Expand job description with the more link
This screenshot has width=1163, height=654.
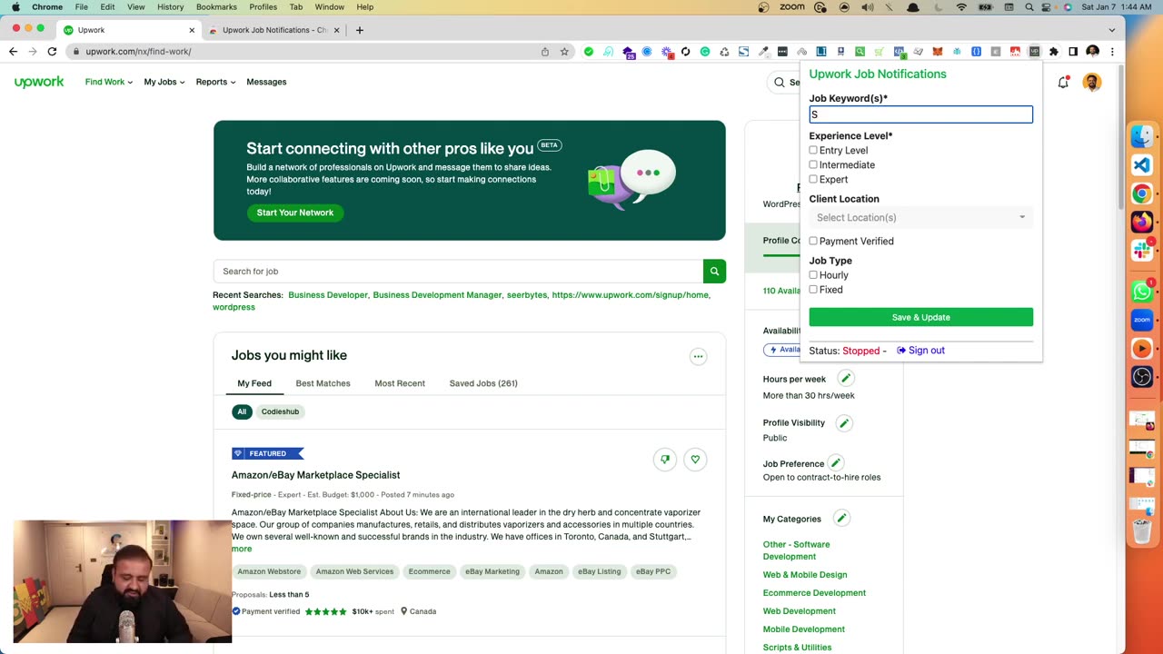(x=242, y=549)
